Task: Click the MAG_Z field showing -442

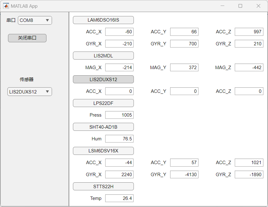Action: pyautogui.click(x=249, y=67)
